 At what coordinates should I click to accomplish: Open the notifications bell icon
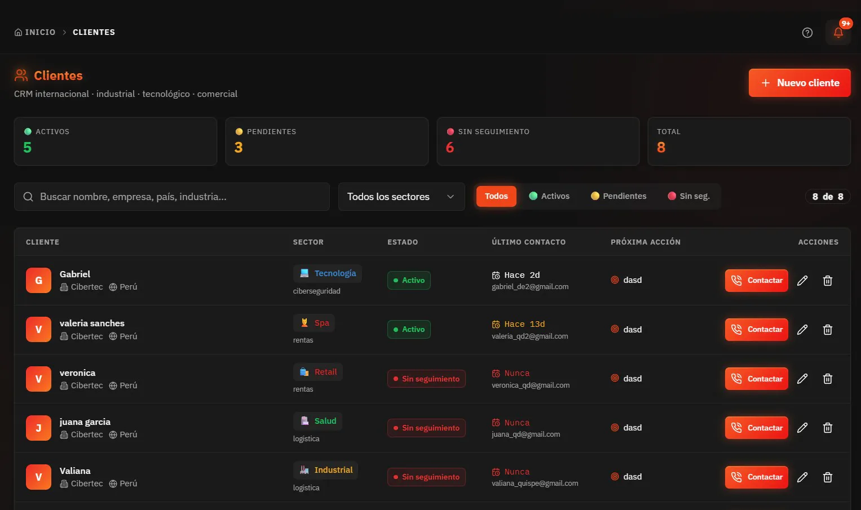click(838, 33)
